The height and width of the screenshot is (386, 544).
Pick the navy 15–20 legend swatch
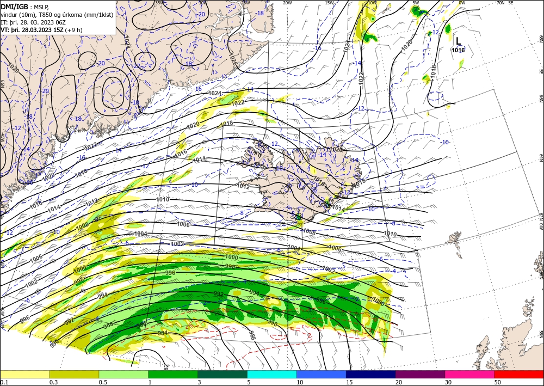click(371, 374)
